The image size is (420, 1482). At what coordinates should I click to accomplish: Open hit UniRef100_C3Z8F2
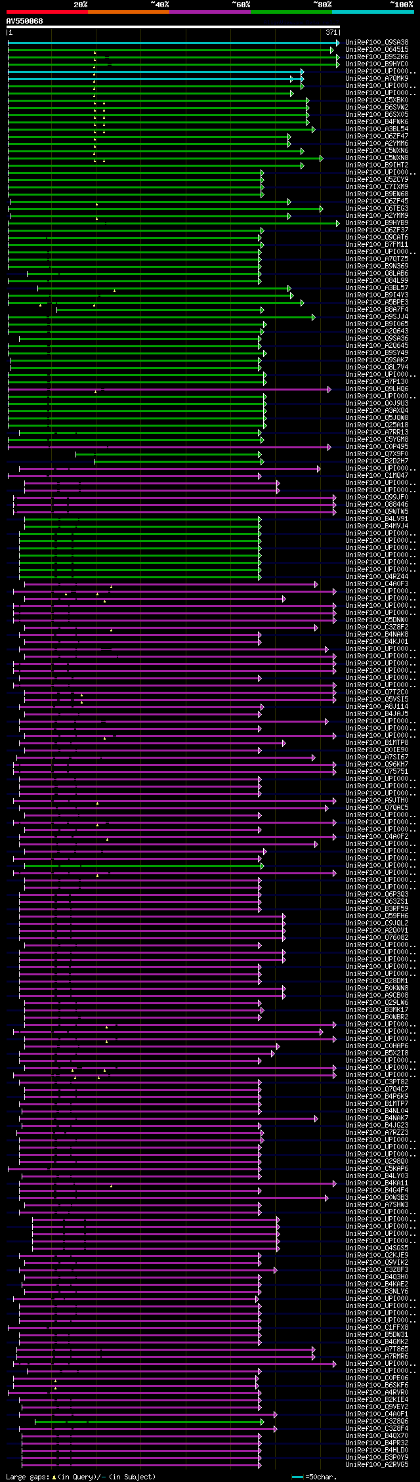pyautogui.click(x=377, y=627)
